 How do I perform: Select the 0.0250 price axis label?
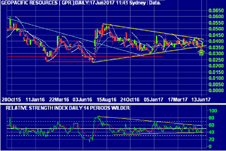point(216,60)
